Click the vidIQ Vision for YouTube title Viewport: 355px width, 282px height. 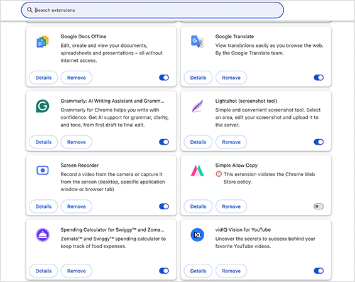tap(243, 229)
